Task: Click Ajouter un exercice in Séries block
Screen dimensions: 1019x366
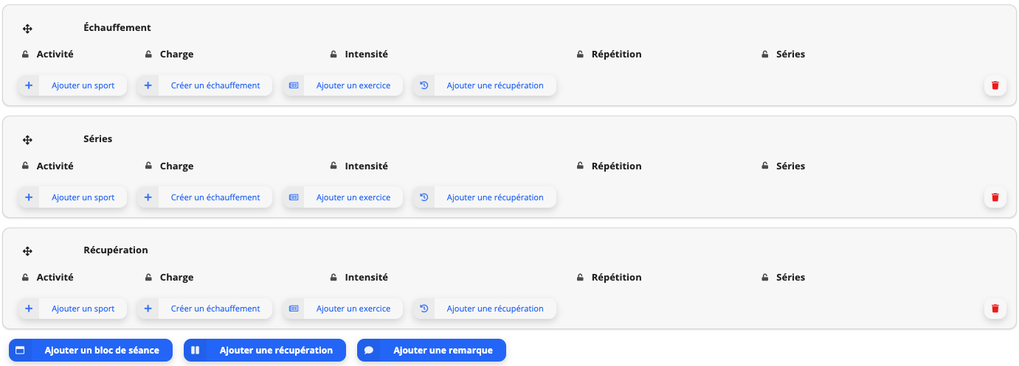Action: [342, 197]
